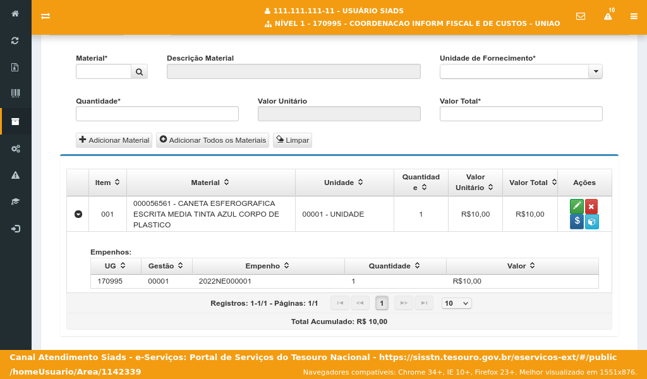Delete item 001 with red X icon

(591, 206)
